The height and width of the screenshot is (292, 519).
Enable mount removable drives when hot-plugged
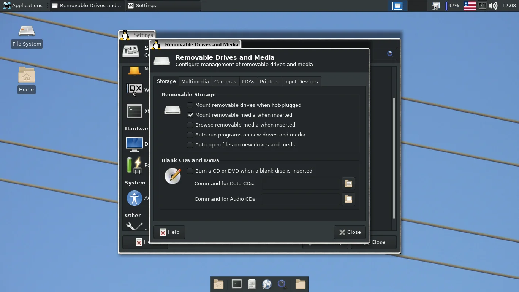(x=190, y=105)
